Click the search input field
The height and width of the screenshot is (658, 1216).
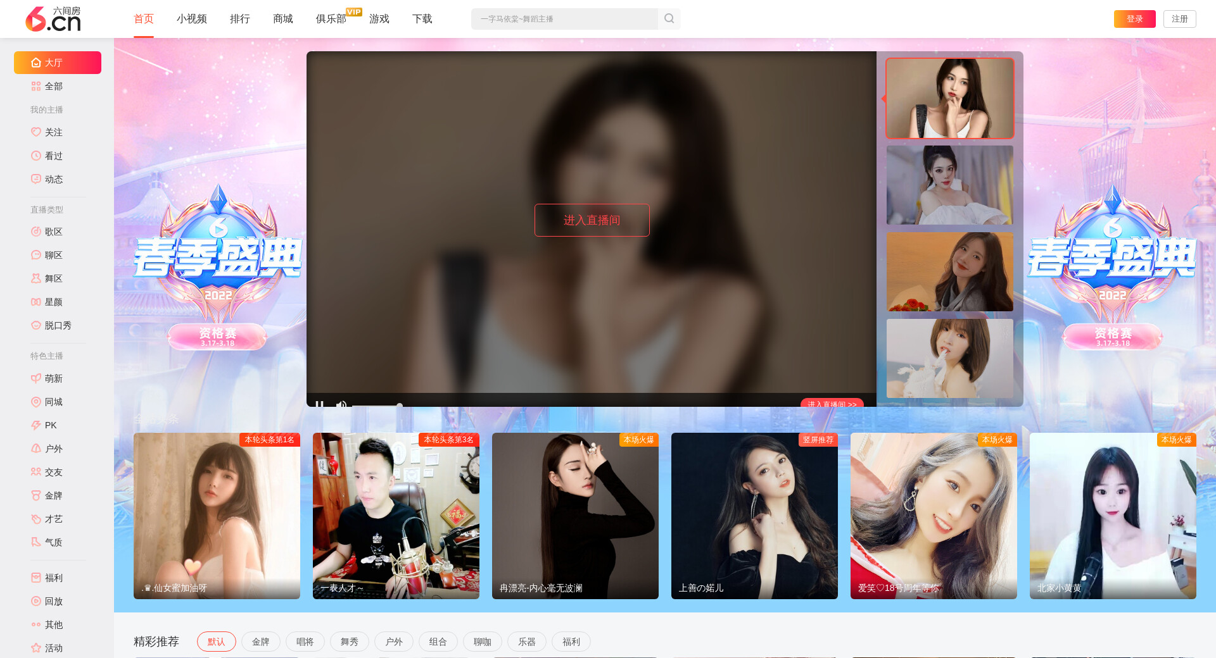(x=564, y=19)
